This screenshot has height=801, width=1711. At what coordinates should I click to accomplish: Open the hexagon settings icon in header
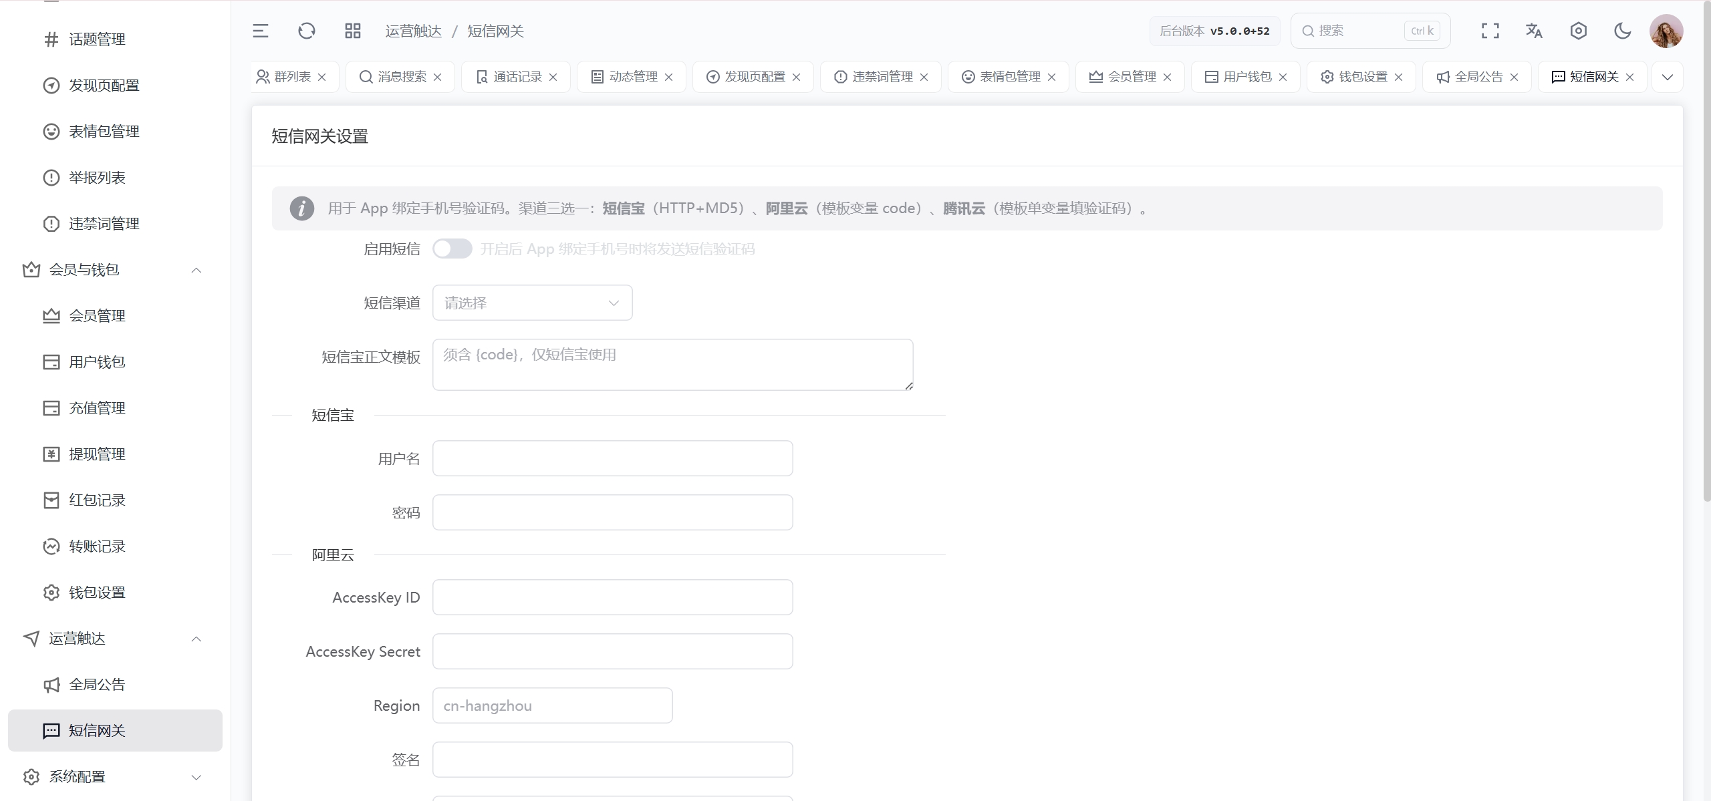[1579, 31]
